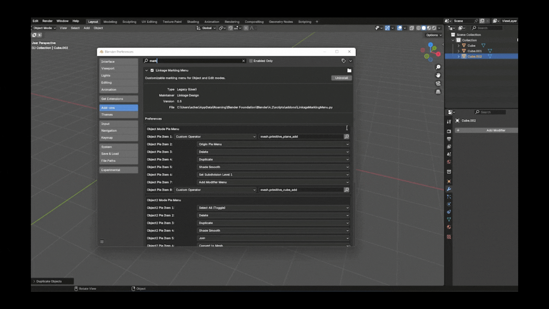The width and height of the screenshot is (549, 309).
Task: Open Texture properties checker icon
Action: pos(449,236)
